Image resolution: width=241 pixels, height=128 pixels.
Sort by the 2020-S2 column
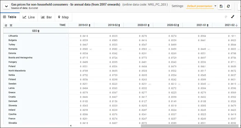coord(178,25)
